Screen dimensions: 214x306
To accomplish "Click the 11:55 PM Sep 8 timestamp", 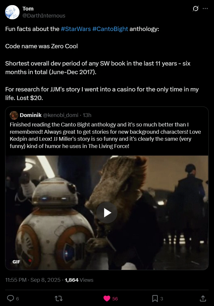I will pyautogui.click(x=33, y=280).
